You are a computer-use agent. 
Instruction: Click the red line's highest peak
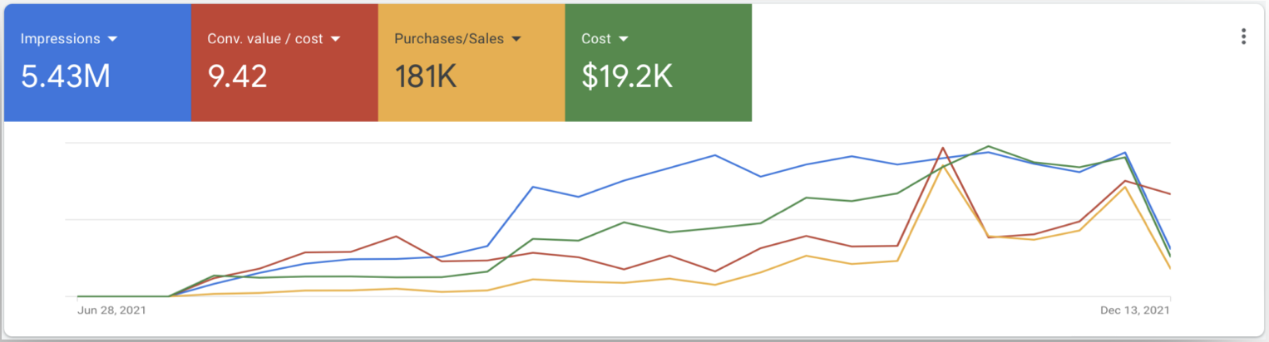coord(942,149)
